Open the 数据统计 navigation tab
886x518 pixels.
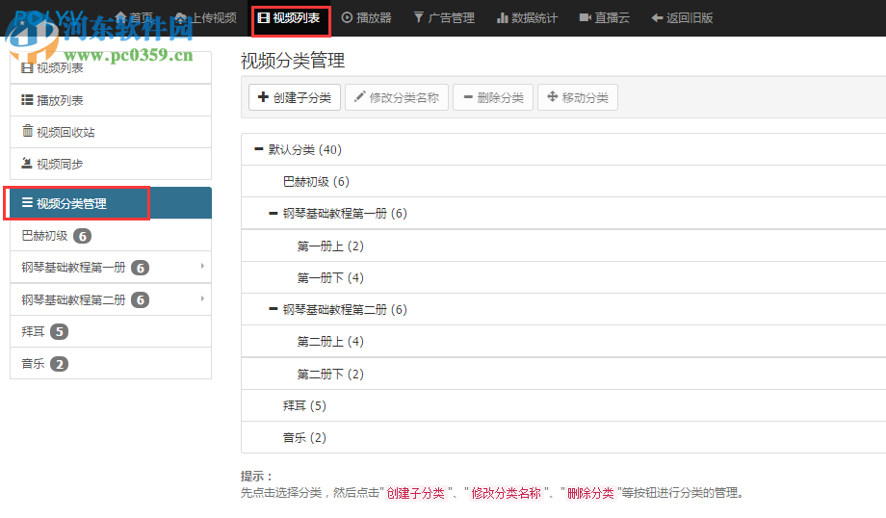(527, 18)
